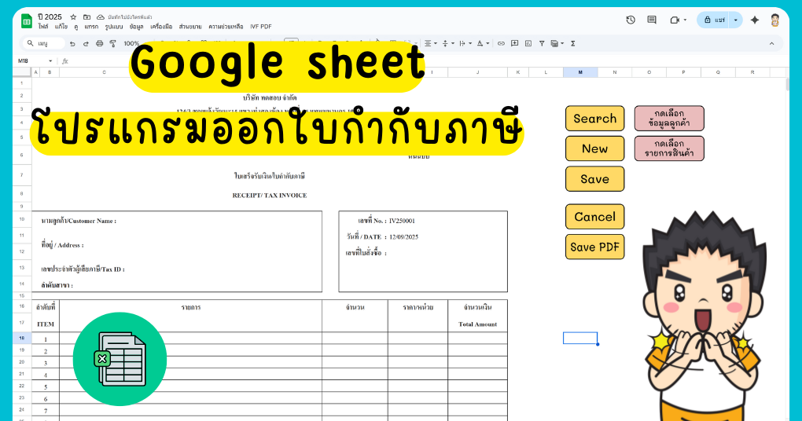Star the ปี 2025 spreadsheet

[73, 16]
